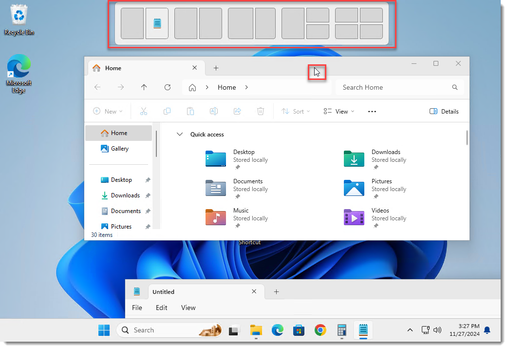Open a new File Explorer tab with plus
The image size is (508, 349).
coord(216,68)
